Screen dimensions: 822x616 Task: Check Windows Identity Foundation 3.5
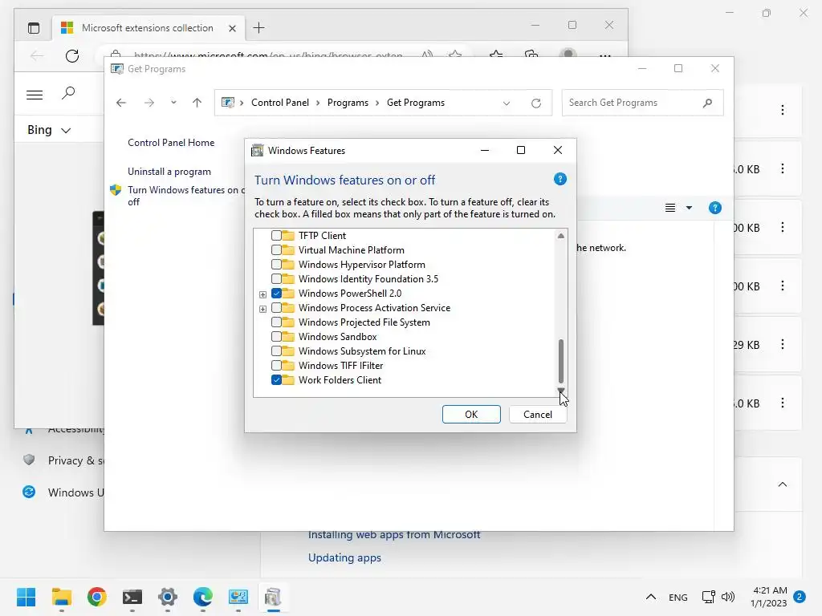[276, 278]
